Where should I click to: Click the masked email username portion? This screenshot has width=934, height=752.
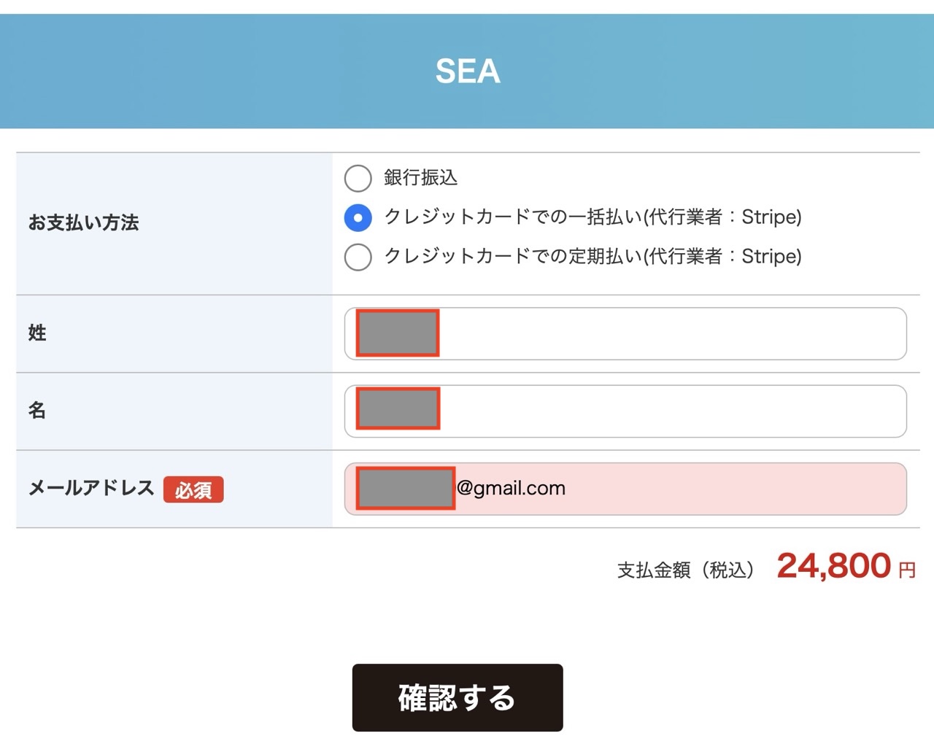[405, 490]
